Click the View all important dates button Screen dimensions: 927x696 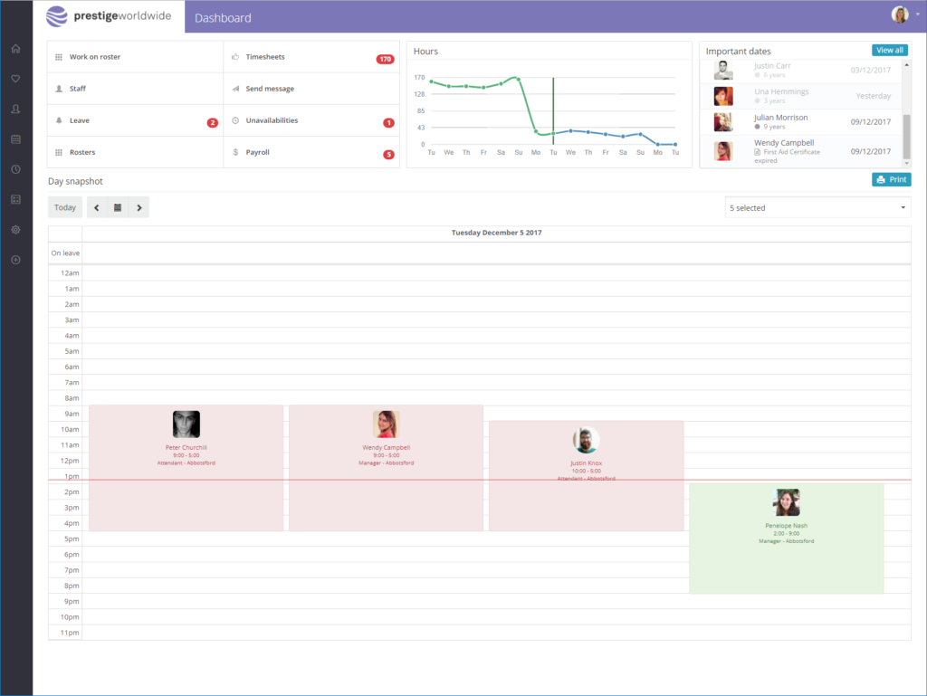coord(890,50)
